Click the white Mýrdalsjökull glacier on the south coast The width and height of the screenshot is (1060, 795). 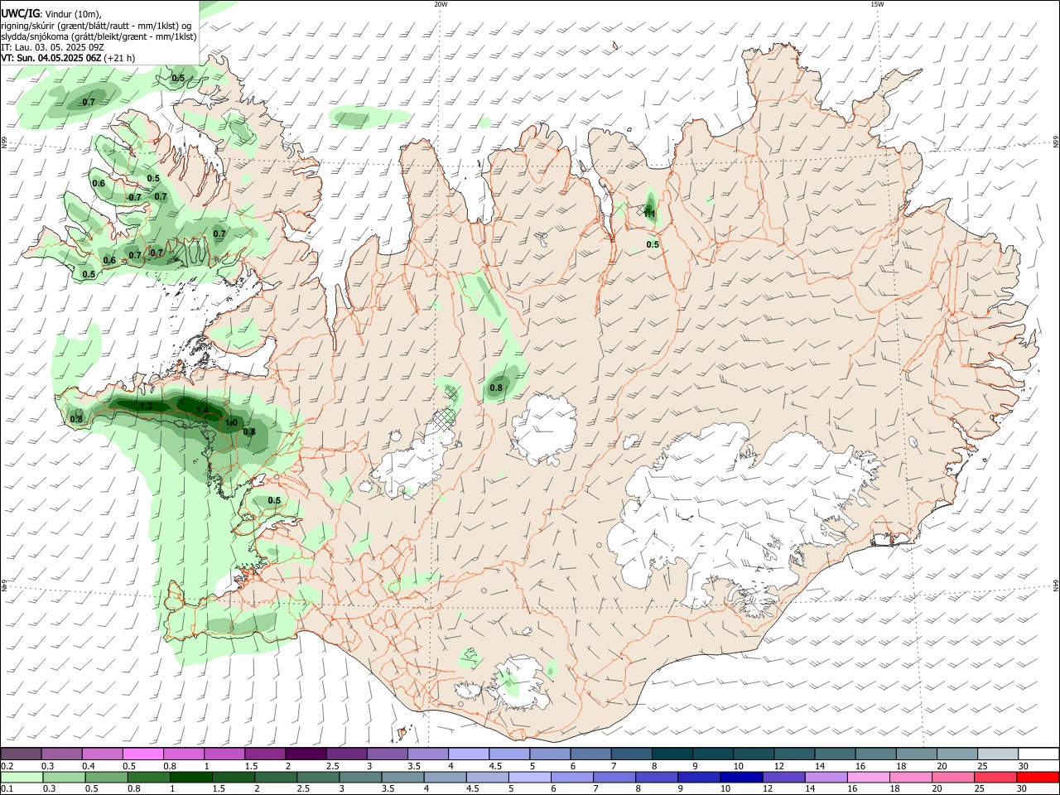(522, 682)
